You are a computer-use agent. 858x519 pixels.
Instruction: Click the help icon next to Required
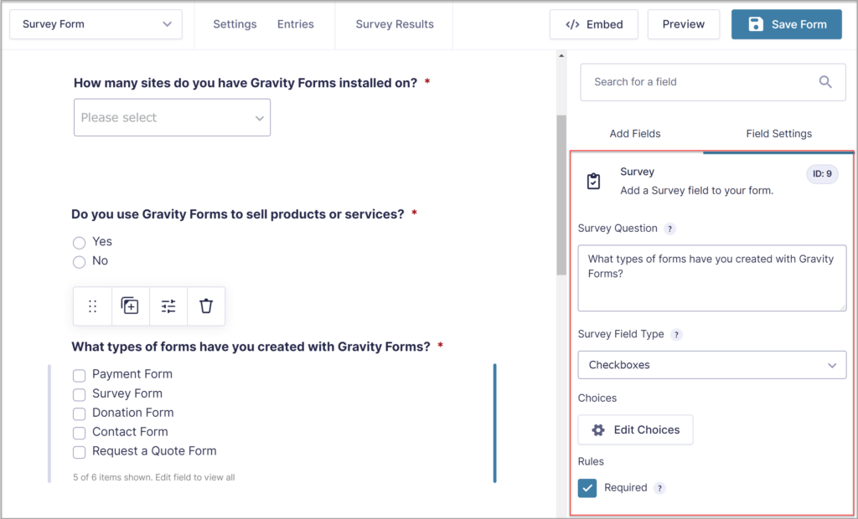[659, 488]
